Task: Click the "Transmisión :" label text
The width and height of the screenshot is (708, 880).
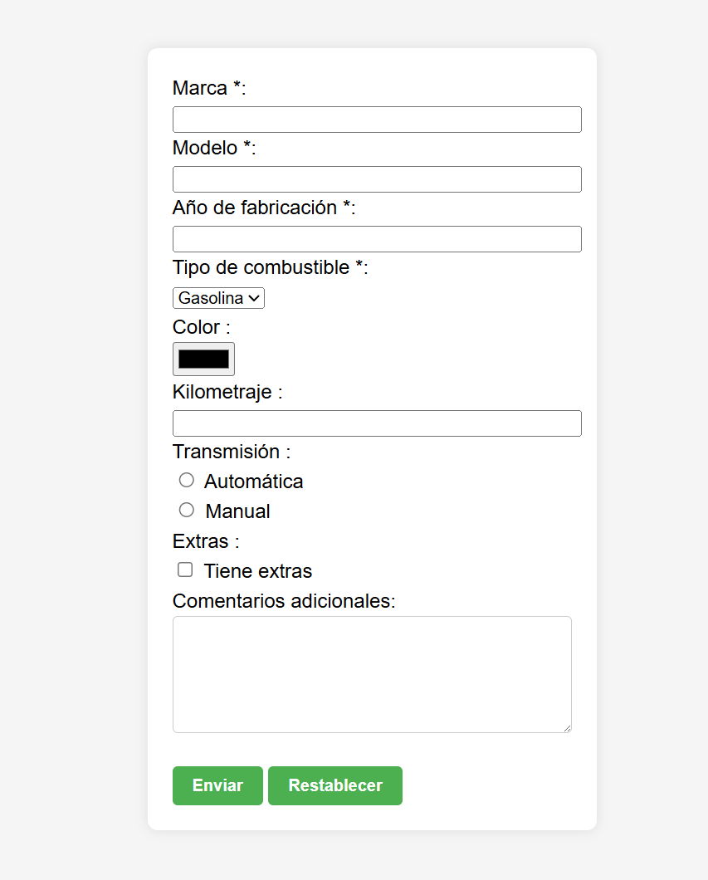Action: tap(232, 452)
